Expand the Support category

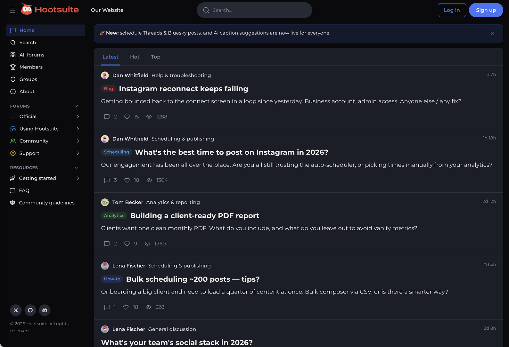coord(78,153)
